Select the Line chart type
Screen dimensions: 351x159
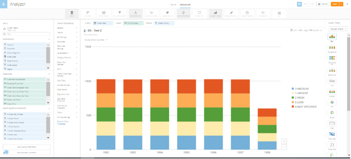point(332,81)
